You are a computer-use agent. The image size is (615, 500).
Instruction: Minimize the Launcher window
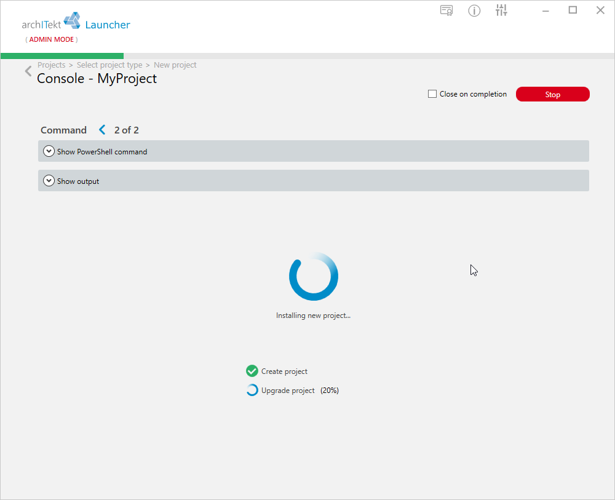click(546, 10)
